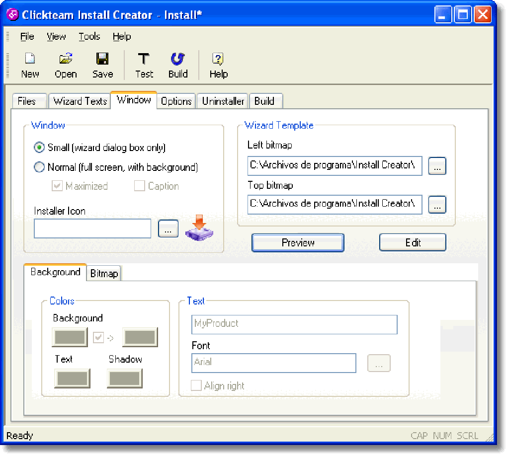Screen dimensions: 507x455
Task: Open the Font browse button
Action: coord(379,363)
